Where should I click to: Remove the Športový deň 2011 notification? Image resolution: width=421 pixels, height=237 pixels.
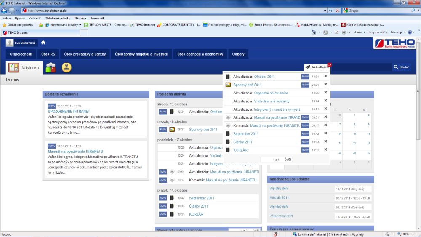coord(325,85)
